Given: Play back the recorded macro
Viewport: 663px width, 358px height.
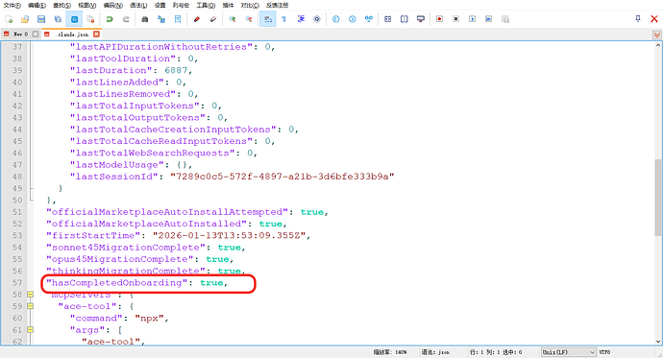Looking at the screenshot, I should click(473, 19).
